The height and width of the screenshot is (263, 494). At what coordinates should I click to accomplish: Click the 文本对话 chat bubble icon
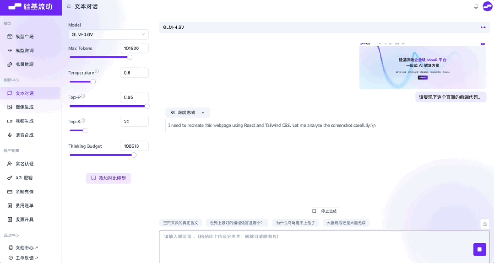[x=10, y=93]
